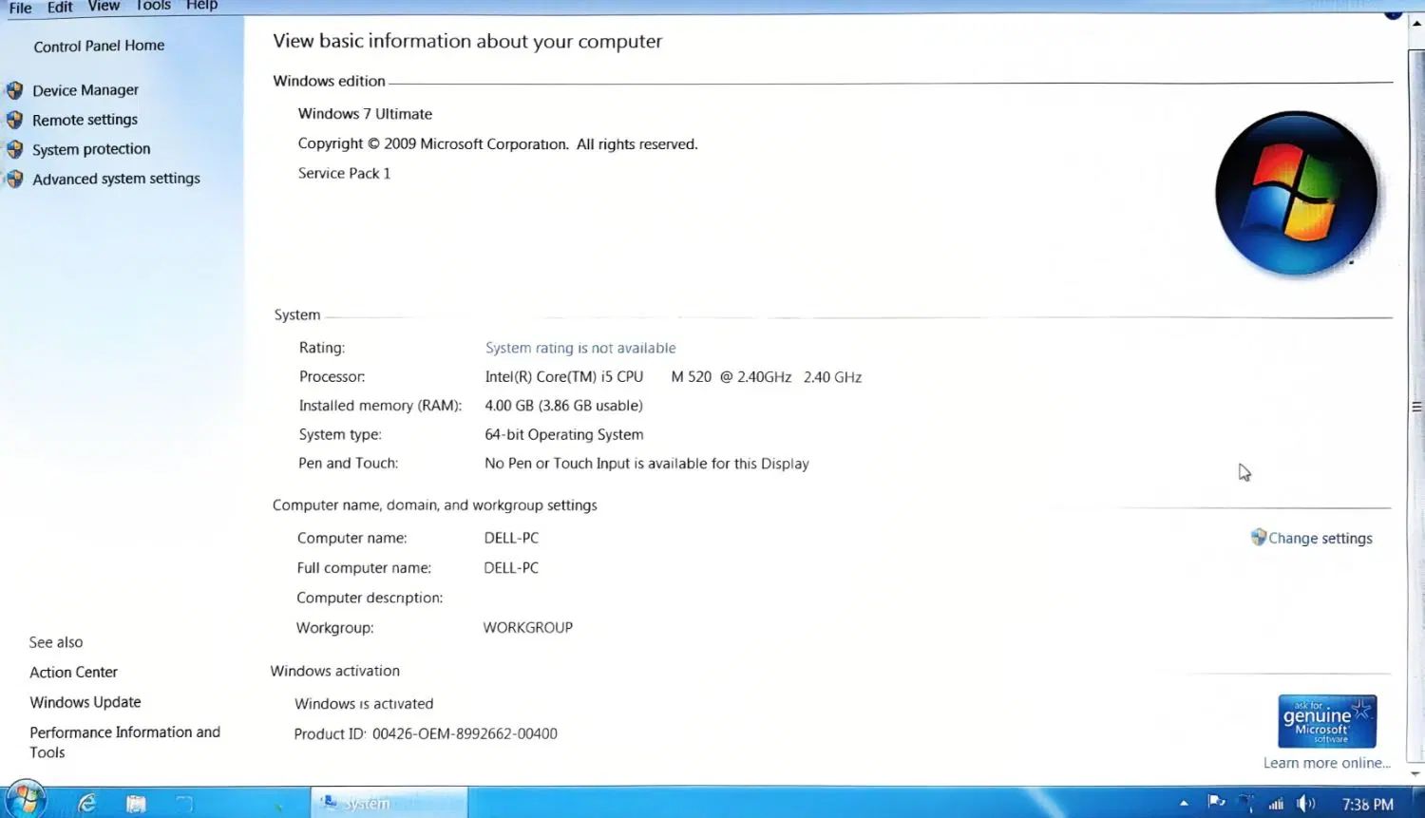Viewport: 1425px width, 818px height.
Task: Open Action Center from See also
Action: [73, 672]
